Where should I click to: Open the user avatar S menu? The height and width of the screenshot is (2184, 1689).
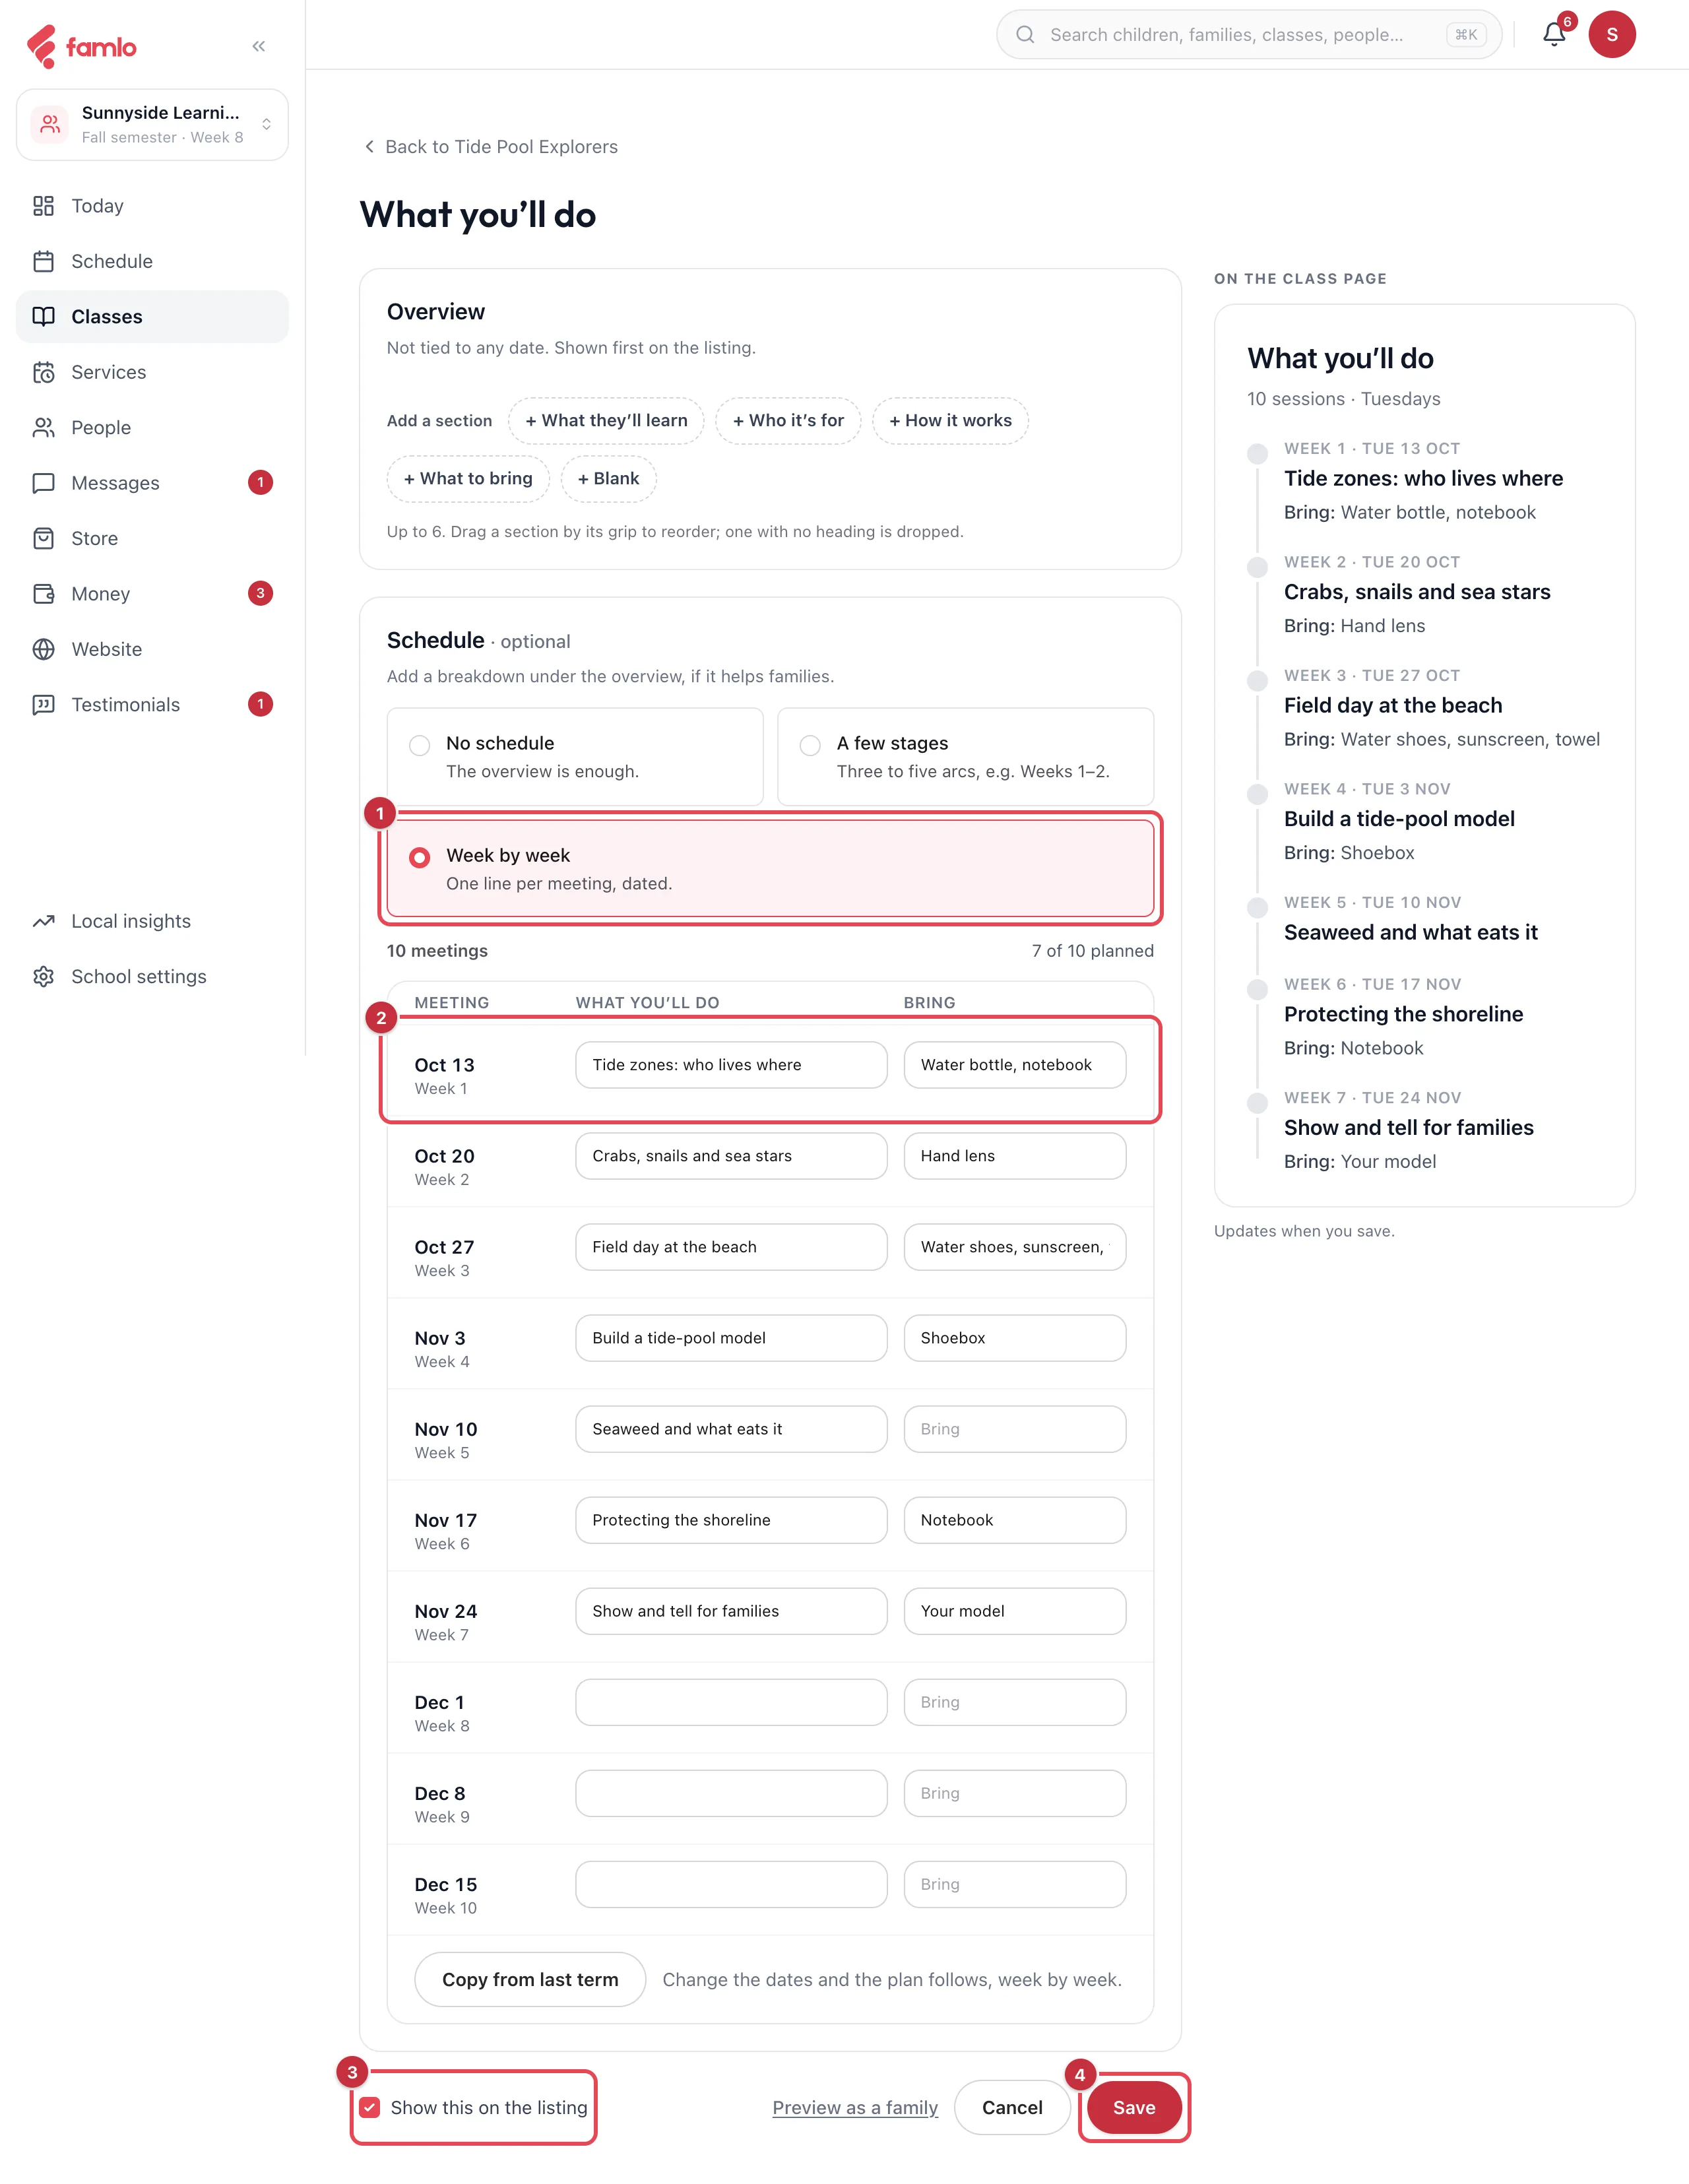pyautogui.click(x=1611, y=34)
